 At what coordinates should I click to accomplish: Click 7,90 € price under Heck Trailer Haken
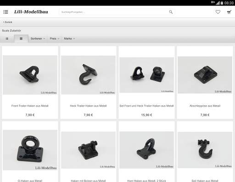point(88,115)
